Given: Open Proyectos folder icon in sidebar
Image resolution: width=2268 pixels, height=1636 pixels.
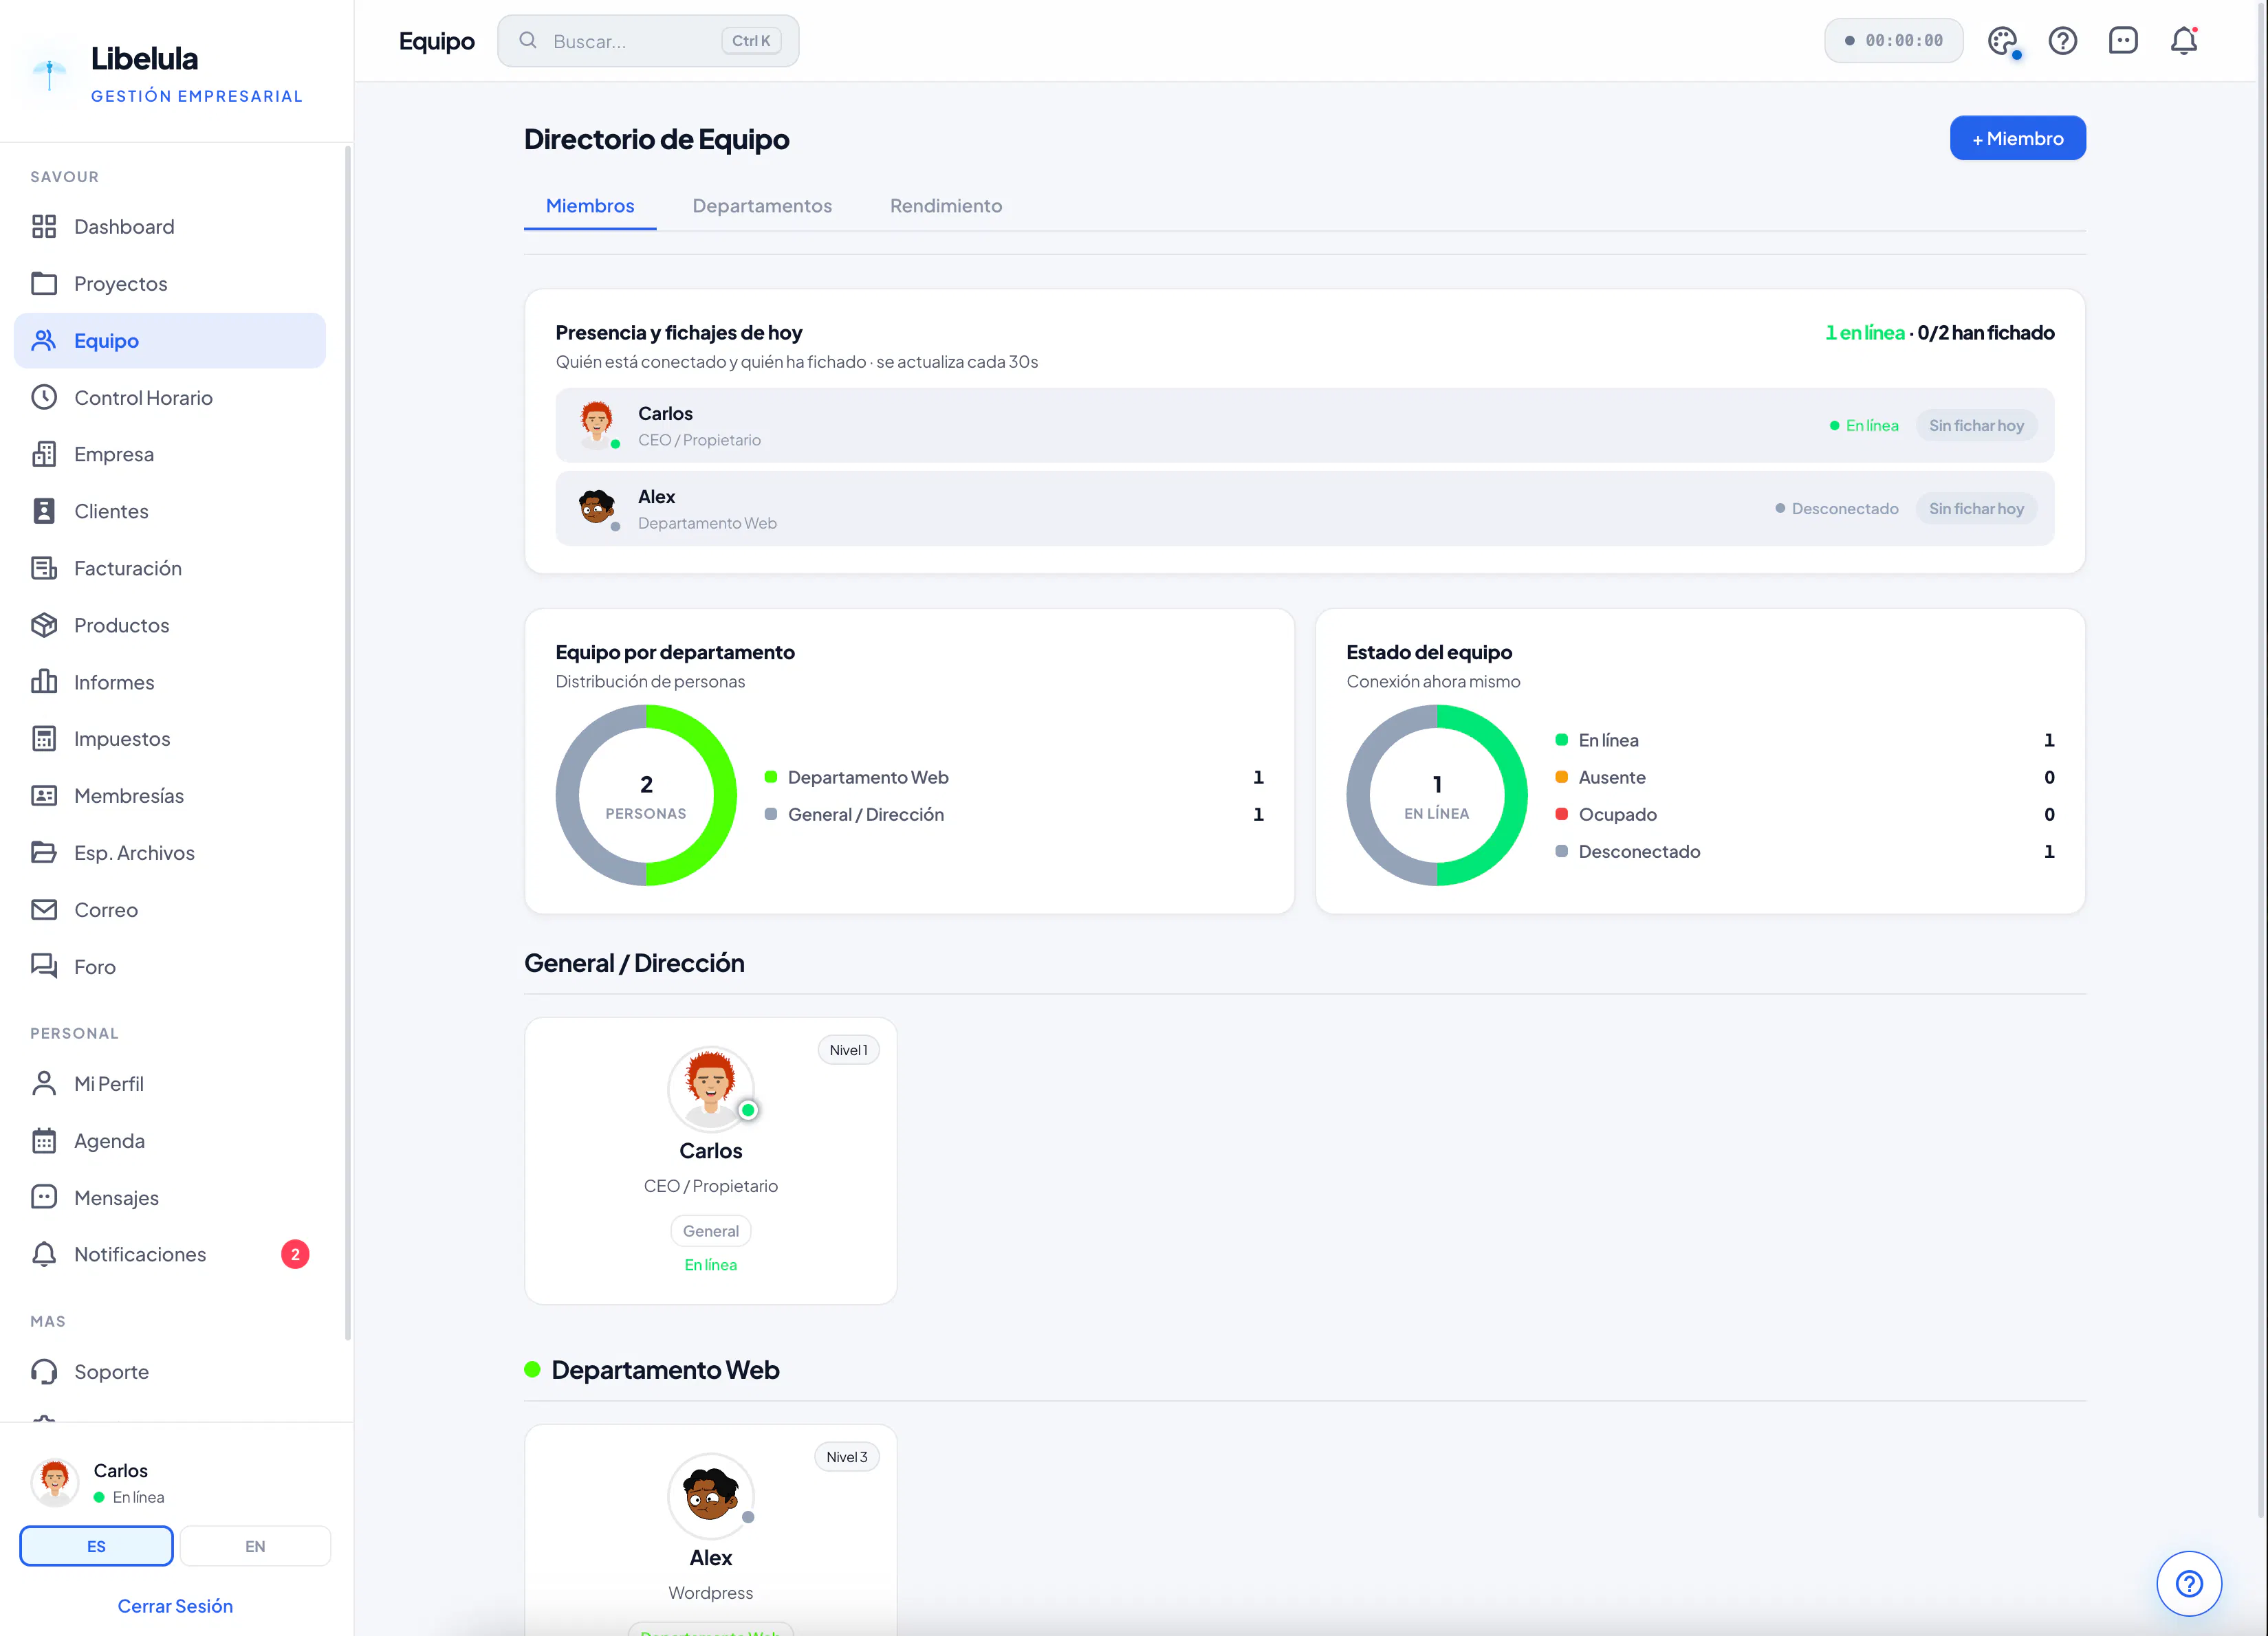Looking at the screenshot, I should (x=44, y=284).
